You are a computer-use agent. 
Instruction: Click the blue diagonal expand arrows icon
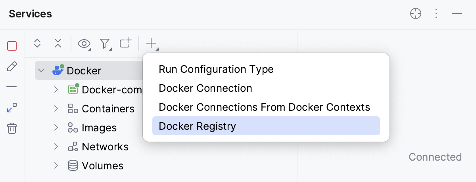(x=12, y=108)
